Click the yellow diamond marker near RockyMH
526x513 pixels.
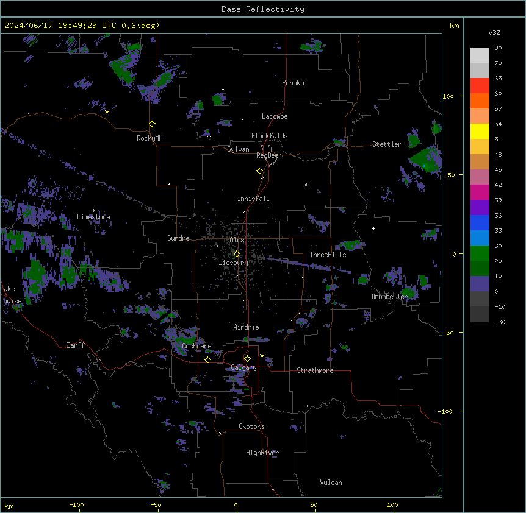(153, 124)
